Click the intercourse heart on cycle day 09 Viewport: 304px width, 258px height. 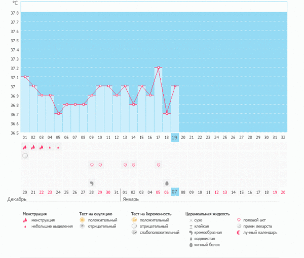point(92,165)
